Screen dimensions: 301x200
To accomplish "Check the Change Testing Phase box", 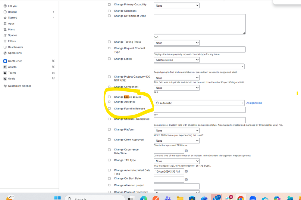I will pyautogui.click(x=109, y=42).
